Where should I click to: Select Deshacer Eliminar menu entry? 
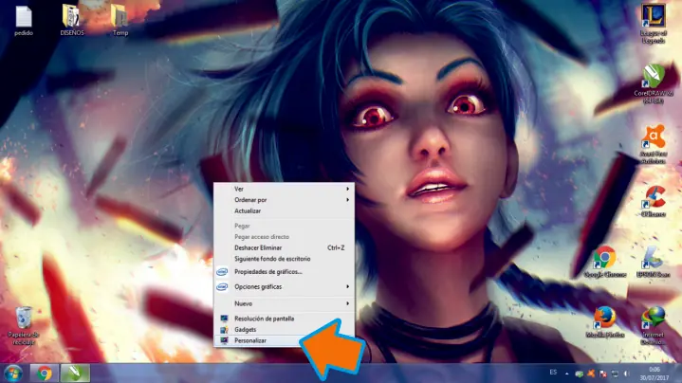pos(284,247)
